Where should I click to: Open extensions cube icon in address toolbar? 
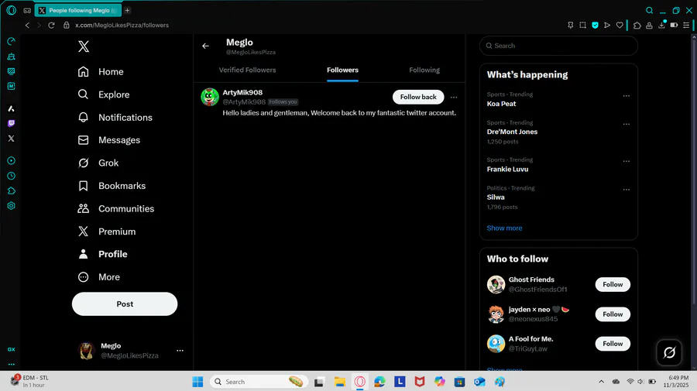click(637, 26)
